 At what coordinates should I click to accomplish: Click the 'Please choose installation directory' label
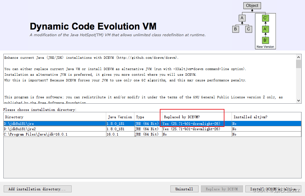coord(40,110)
